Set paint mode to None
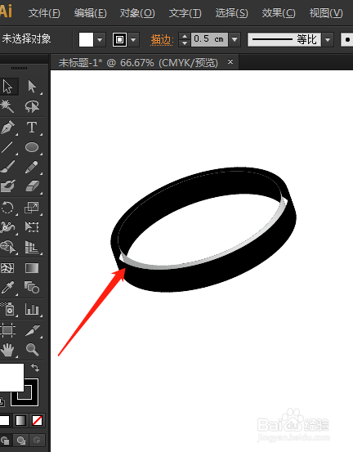The width and height of the screenshot is (353, 452). [37, 421]
